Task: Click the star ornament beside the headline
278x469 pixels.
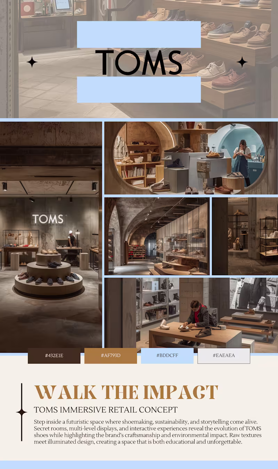Action: 22,412
